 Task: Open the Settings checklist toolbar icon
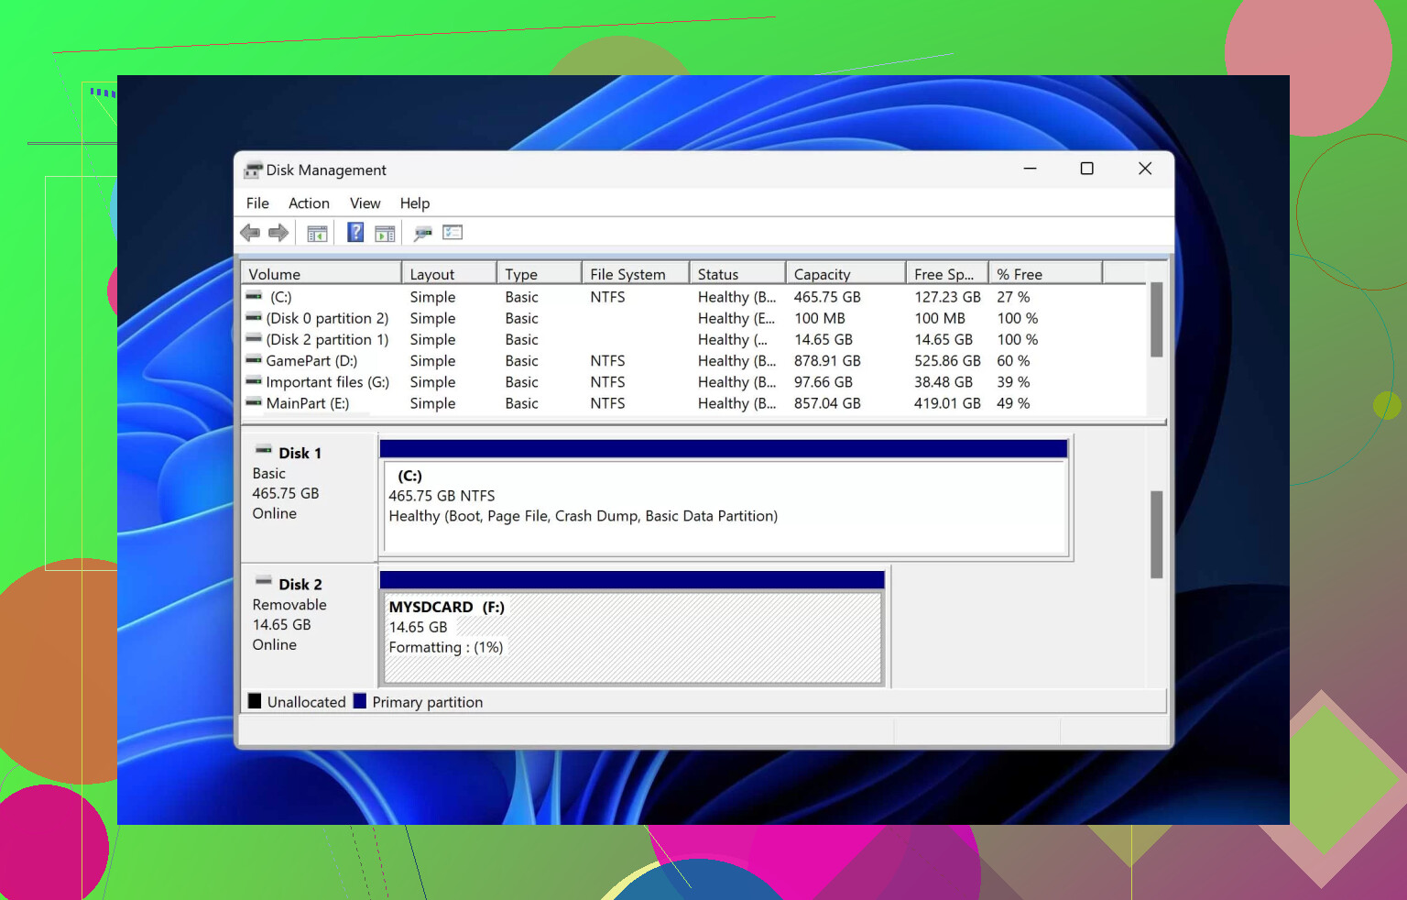pyautogui.click(x=453, y=233)
